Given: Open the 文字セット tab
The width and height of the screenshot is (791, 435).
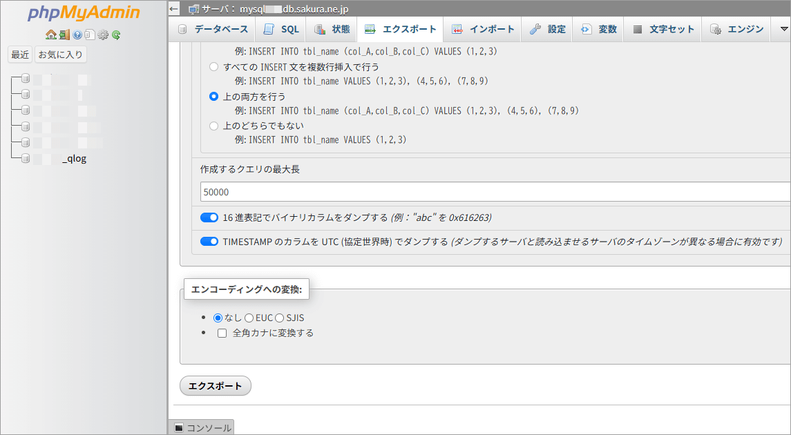Looking at the screenshot, I should click(x=663, y=29).
